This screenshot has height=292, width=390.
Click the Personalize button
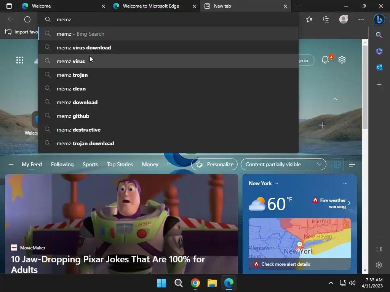point(214,164)
